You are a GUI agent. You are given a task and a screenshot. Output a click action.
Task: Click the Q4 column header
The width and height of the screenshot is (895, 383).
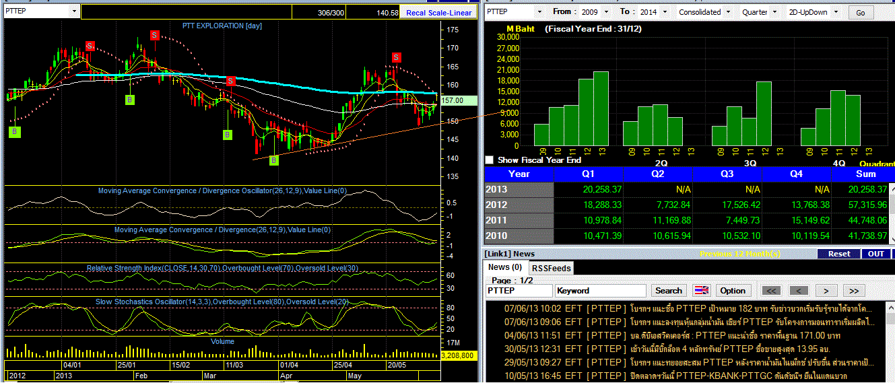[x=797, y=174]
